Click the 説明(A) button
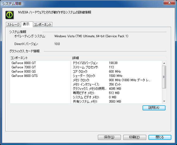 point(154,108)
